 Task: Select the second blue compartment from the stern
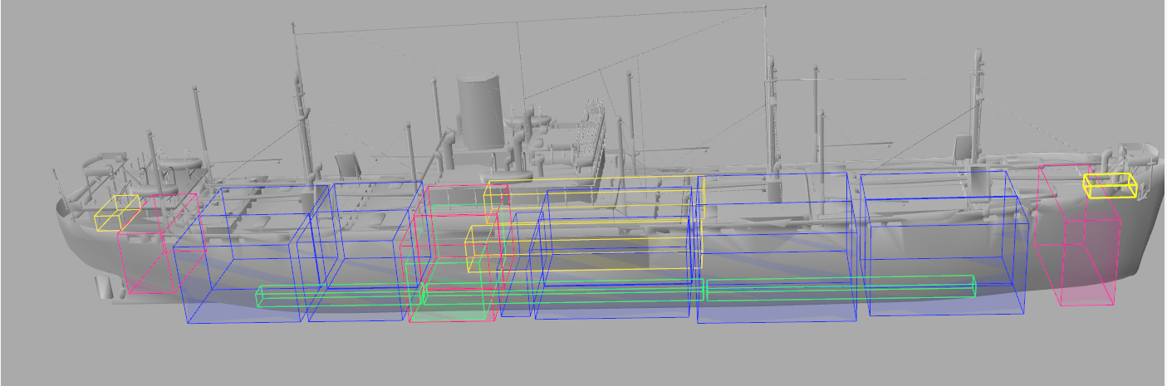tap(365, 249)
